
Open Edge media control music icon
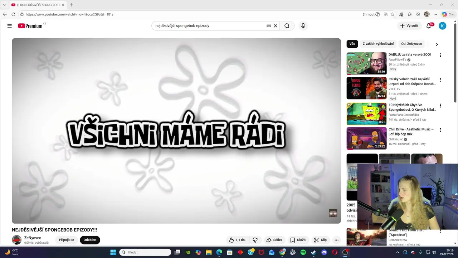pyautogui.click(x=401, y=14)
